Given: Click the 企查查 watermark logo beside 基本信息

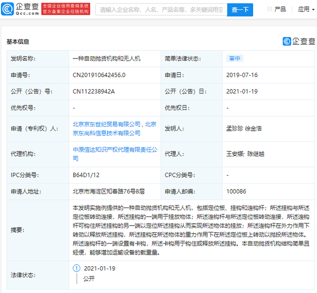Looking at the screenshot, I should [299, 42].
